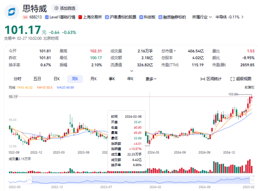The image size is (258, 191).
Task: Click the 成交量 2.15万手 volume label
Action: click(20, 159)
